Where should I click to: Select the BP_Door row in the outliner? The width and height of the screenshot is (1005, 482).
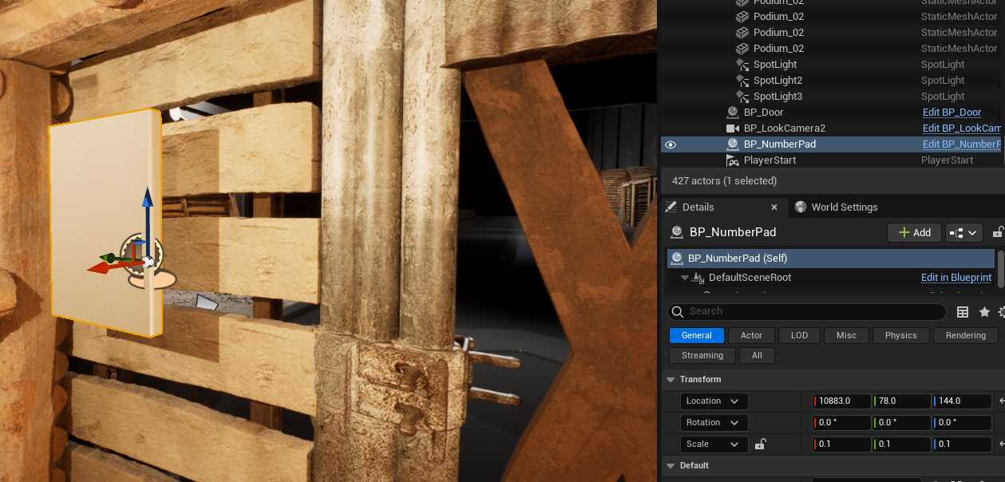(831, 113)
